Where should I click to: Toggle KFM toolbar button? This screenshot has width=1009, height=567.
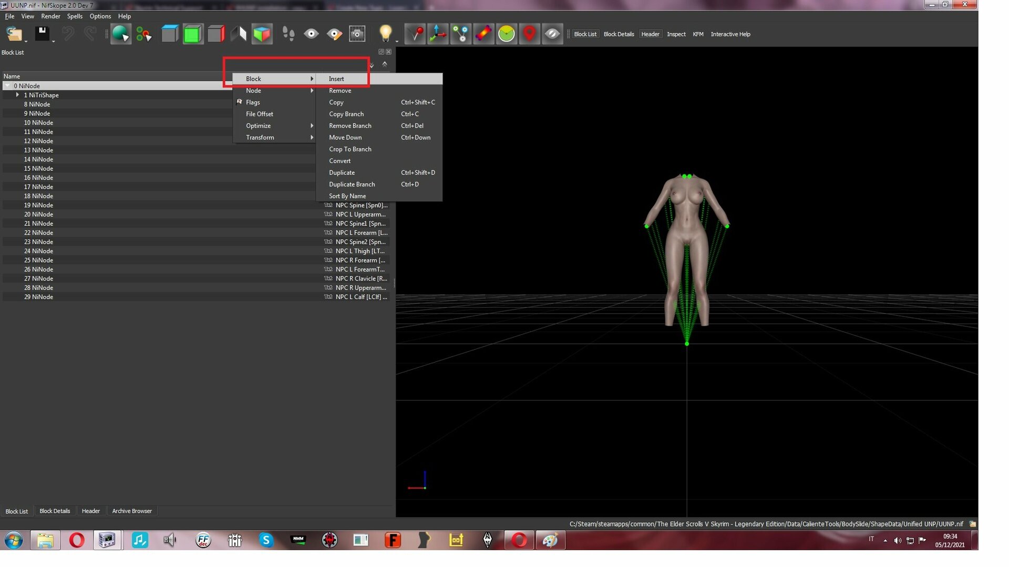[x=698, y=34]
